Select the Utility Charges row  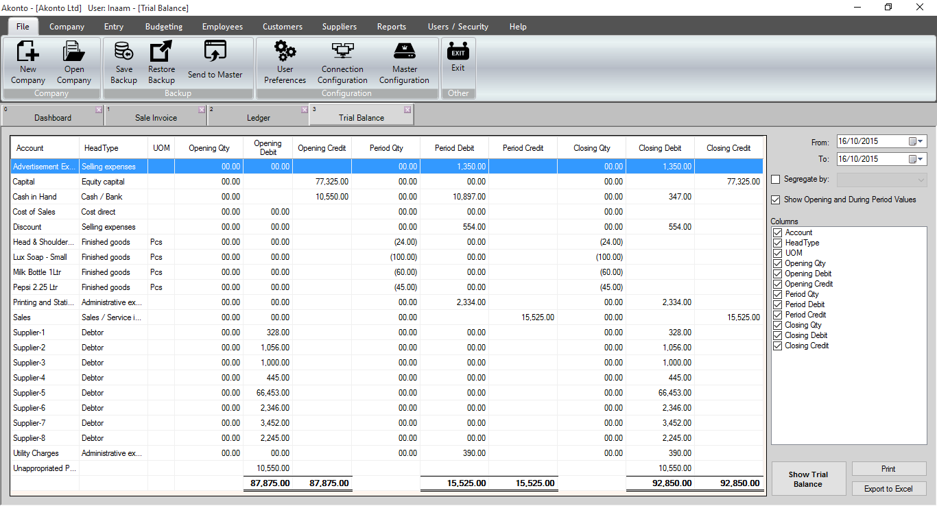pyautogui.click(x=387, y=453)
